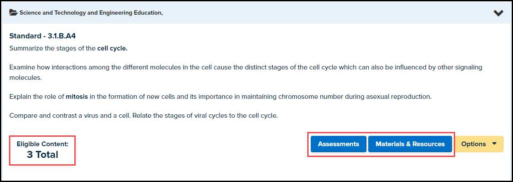Select the "3 Total" eligible content count
Viewport: 513px width, 182px height.
tap(42, 154)
